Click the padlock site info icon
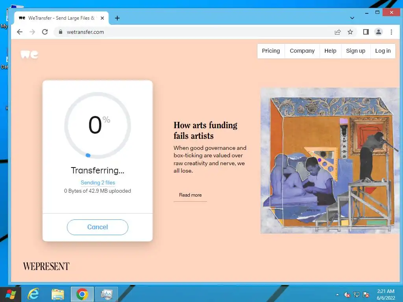Image resolution: width=403 pixels, height=302 pixels. [60, 32]
